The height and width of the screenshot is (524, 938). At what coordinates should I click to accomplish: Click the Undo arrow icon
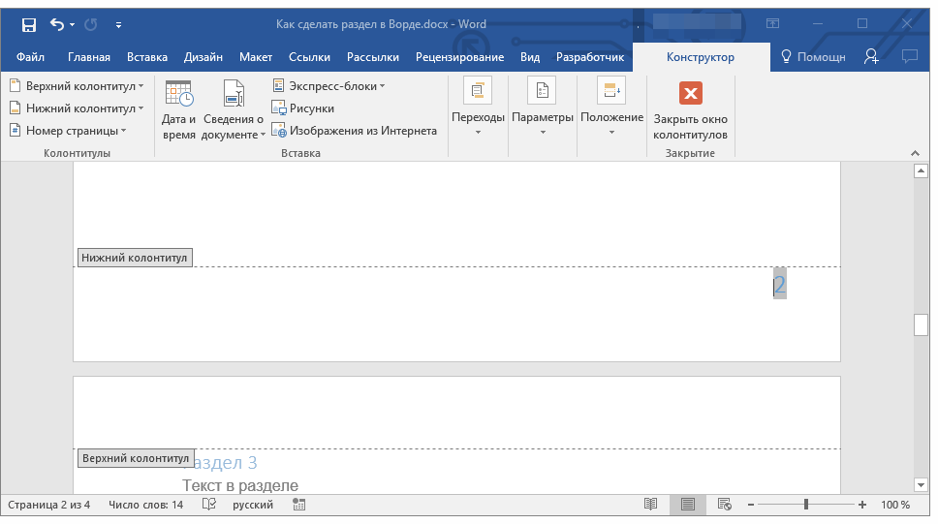click(56, 24)
